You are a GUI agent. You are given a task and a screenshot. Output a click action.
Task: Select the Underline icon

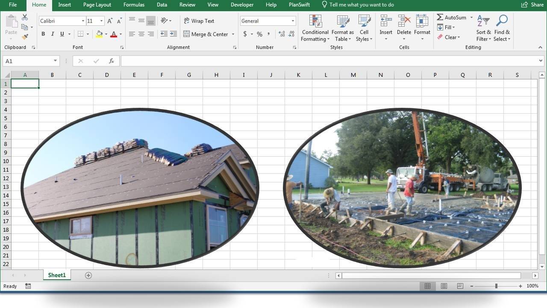[62, 34]
